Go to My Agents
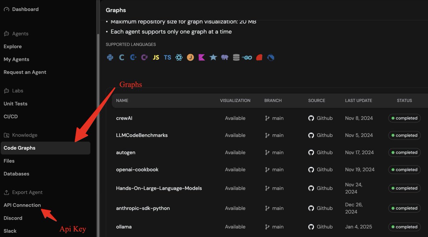428x237 pixels. click(16, 59)
